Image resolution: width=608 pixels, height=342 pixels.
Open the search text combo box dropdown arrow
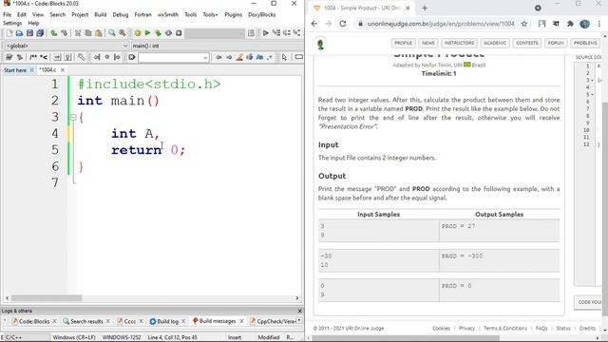[x=205, y=58]
